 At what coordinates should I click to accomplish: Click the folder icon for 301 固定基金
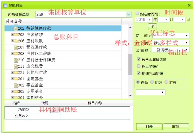coord(16,79)
